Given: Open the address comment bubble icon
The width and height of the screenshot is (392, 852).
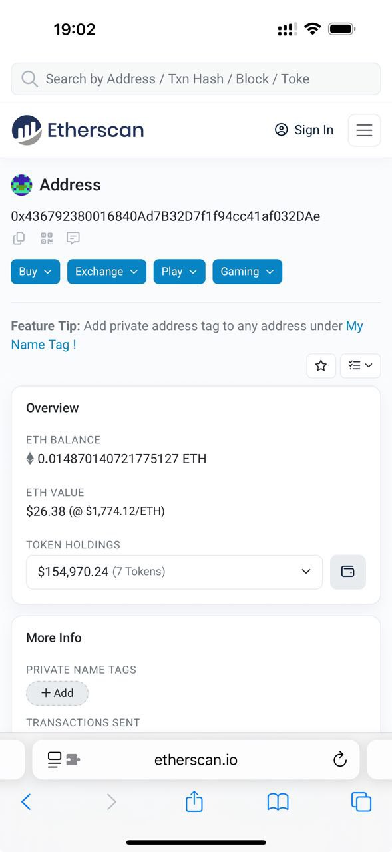Looking at the screenshot, I should click(x=73, y=238).
